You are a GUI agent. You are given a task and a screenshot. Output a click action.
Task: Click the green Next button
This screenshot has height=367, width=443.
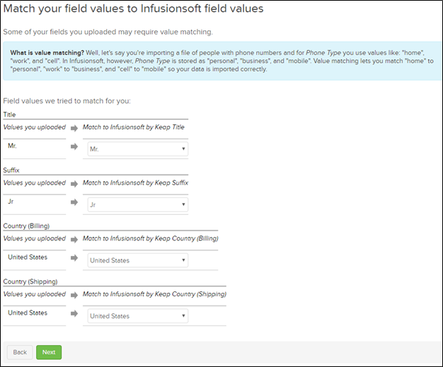[49, 352]
